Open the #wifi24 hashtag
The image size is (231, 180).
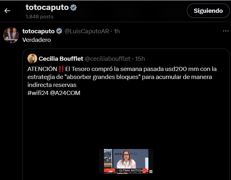point(38,93)
